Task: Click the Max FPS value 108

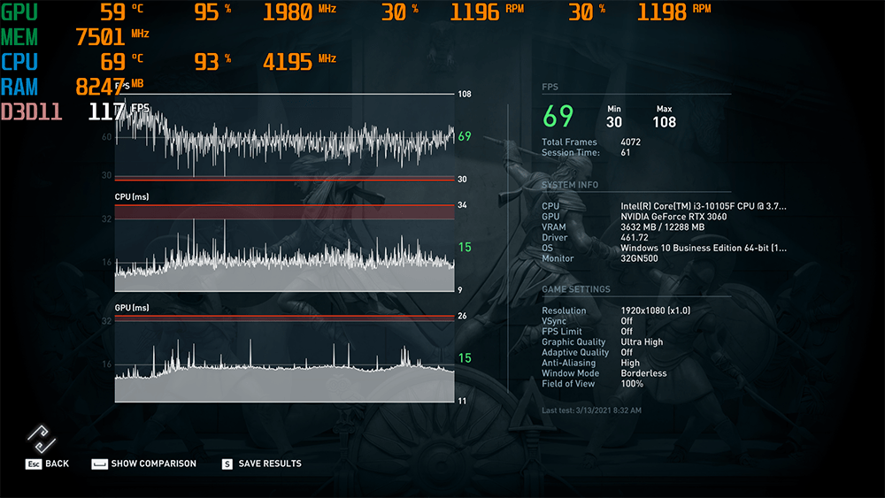Action: coord(665,122)
